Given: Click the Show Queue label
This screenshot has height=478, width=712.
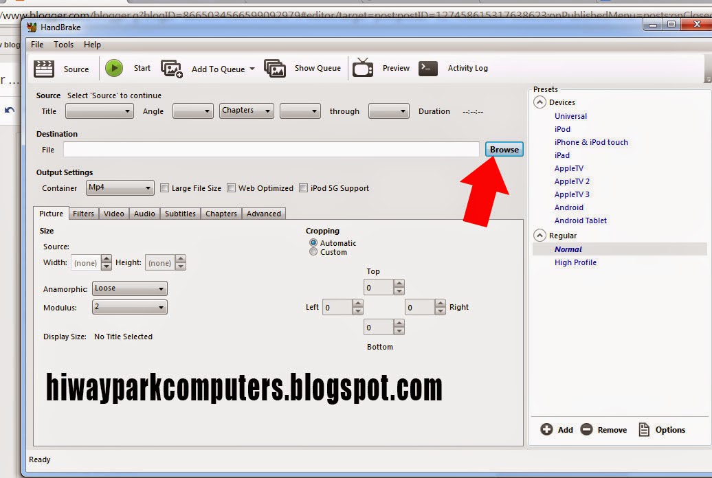Looking at the screenshot, I should [318, 68].
